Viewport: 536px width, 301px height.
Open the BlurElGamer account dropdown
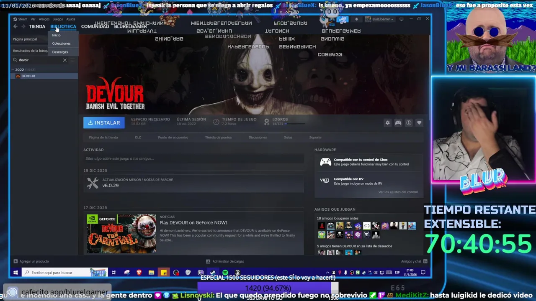380,19
